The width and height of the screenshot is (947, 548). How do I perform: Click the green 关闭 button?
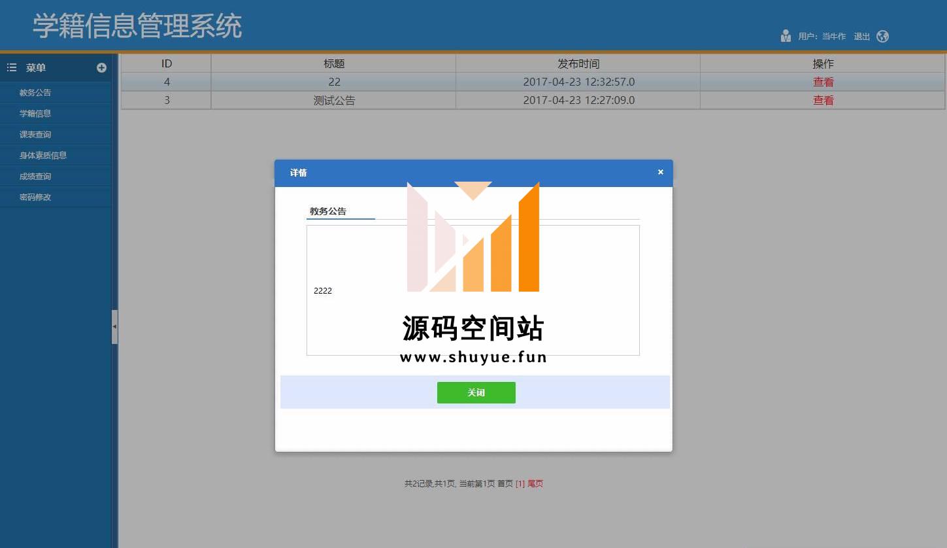point(476,392)
